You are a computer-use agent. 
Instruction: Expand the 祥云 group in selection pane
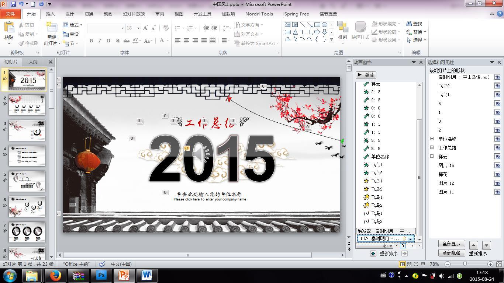[x=432, y=157]
